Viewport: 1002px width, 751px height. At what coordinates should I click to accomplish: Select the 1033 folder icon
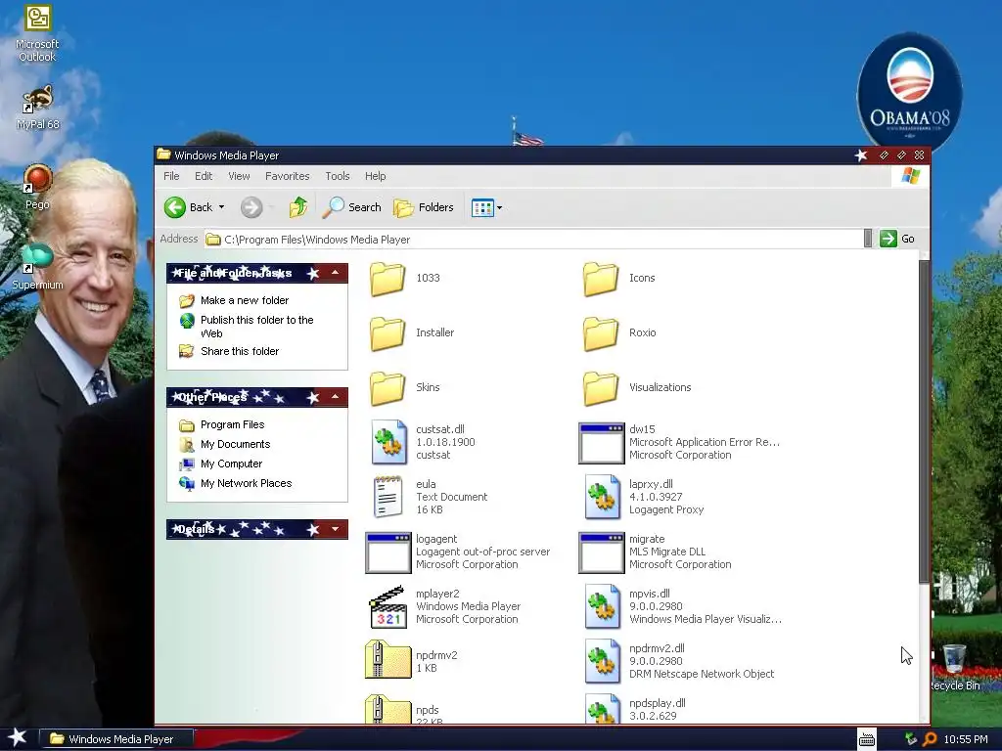[387, 279]
